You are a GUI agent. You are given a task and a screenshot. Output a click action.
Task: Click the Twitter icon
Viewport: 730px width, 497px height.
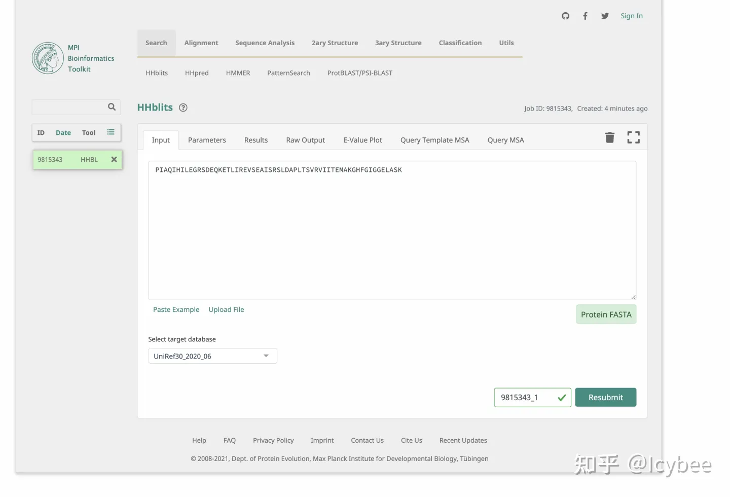pos(604,16)
